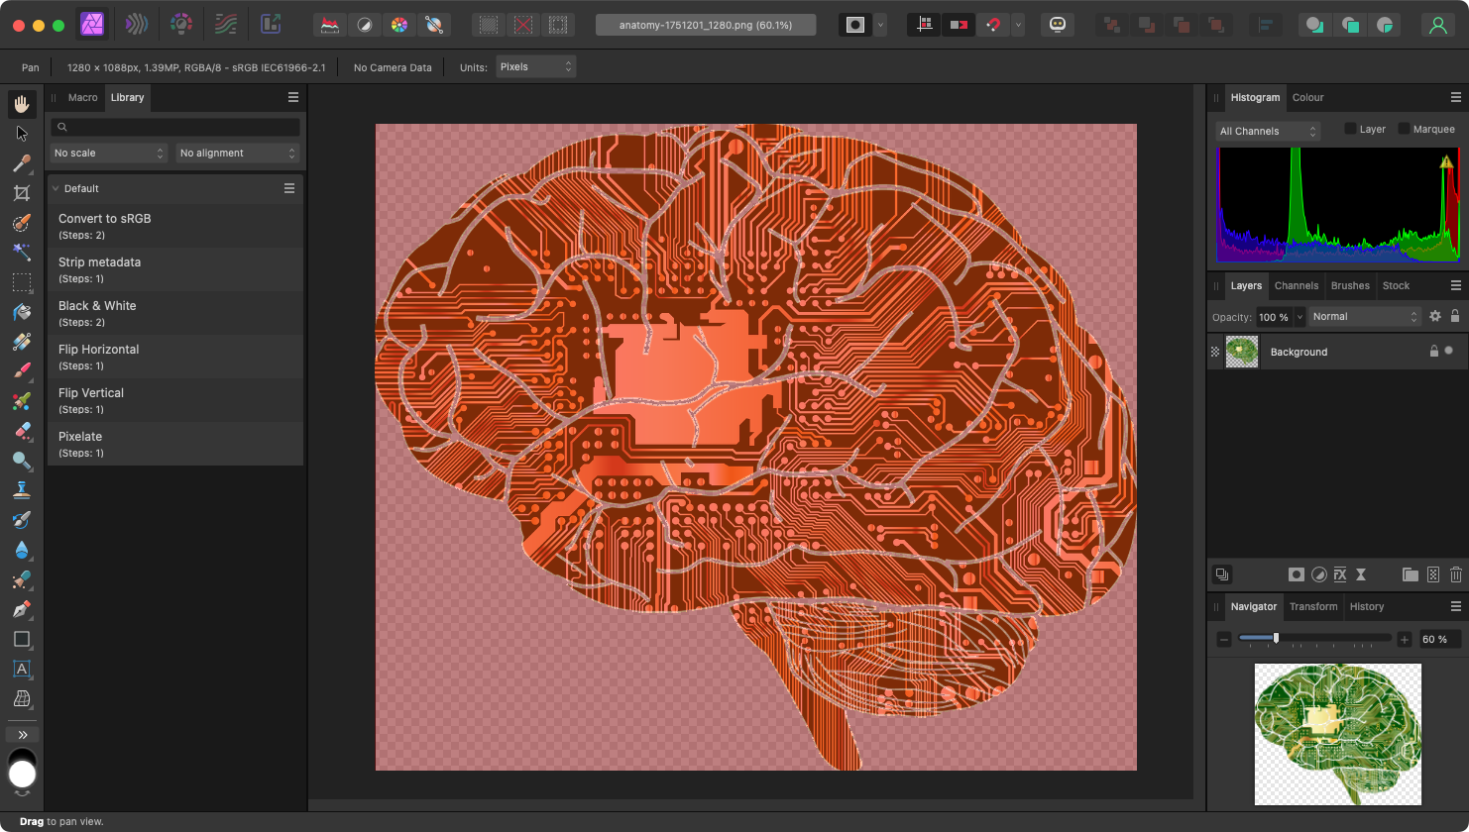Image resolution: width=1469 pixels, height=832 pixels.
Task: Open the All Channels histogram dropdown
Action: [1269, 131]
